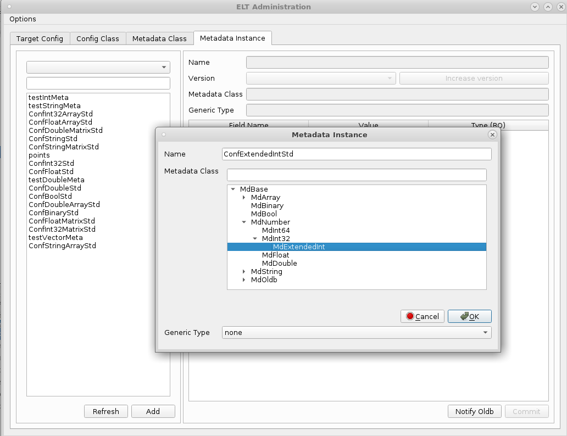Screen dimensions: 567x436
Task: Select testStringMeta in the list
Action: pyautogui.click(x=54, y=106)
